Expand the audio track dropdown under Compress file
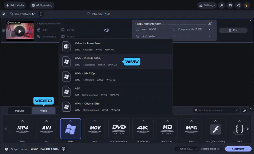 point(209,36)
